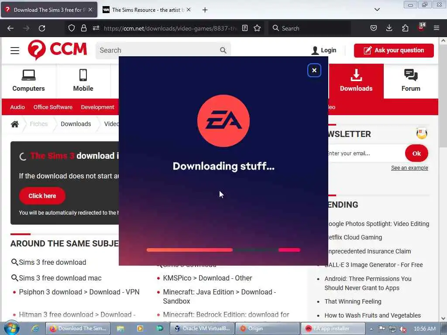The height and width of the screenshot is (335, 447).
Task: Close the EA installer popup with X
Action: [314, 70]
